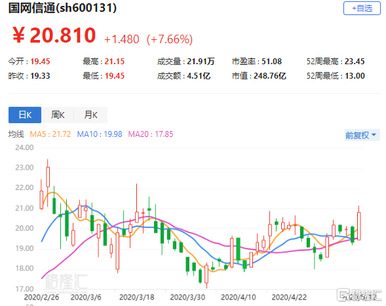Viewport: 386px width, 306px height.
Task: Select the 52周最高 value 23.45
Action: click(x=355, y=62)
